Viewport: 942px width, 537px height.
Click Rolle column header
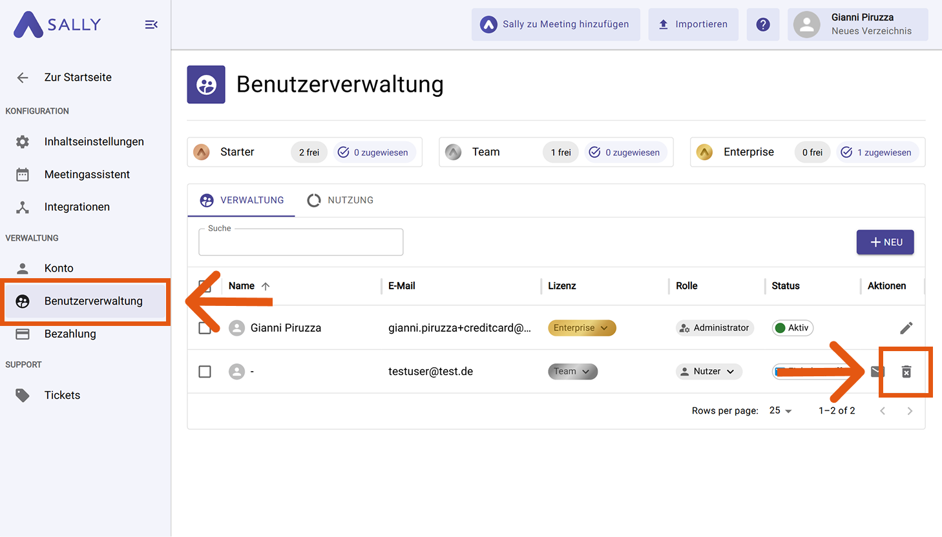pyautogui.click(x=687, y=286)
